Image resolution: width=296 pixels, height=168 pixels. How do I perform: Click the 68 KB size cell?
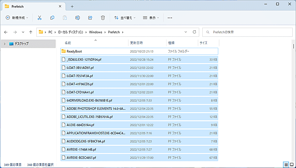point(213,149)
